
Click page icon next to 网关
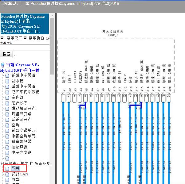[x=7, y=169]
